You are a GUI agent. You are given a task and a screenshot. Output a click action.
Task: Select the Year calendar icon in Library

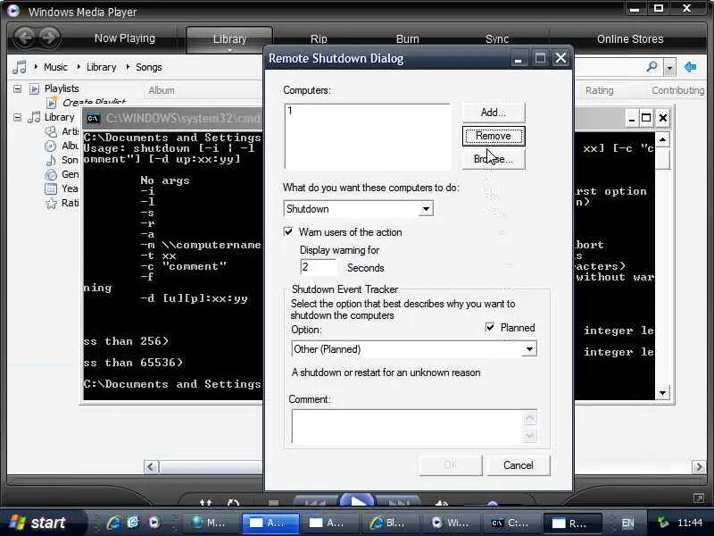(51, 188)
